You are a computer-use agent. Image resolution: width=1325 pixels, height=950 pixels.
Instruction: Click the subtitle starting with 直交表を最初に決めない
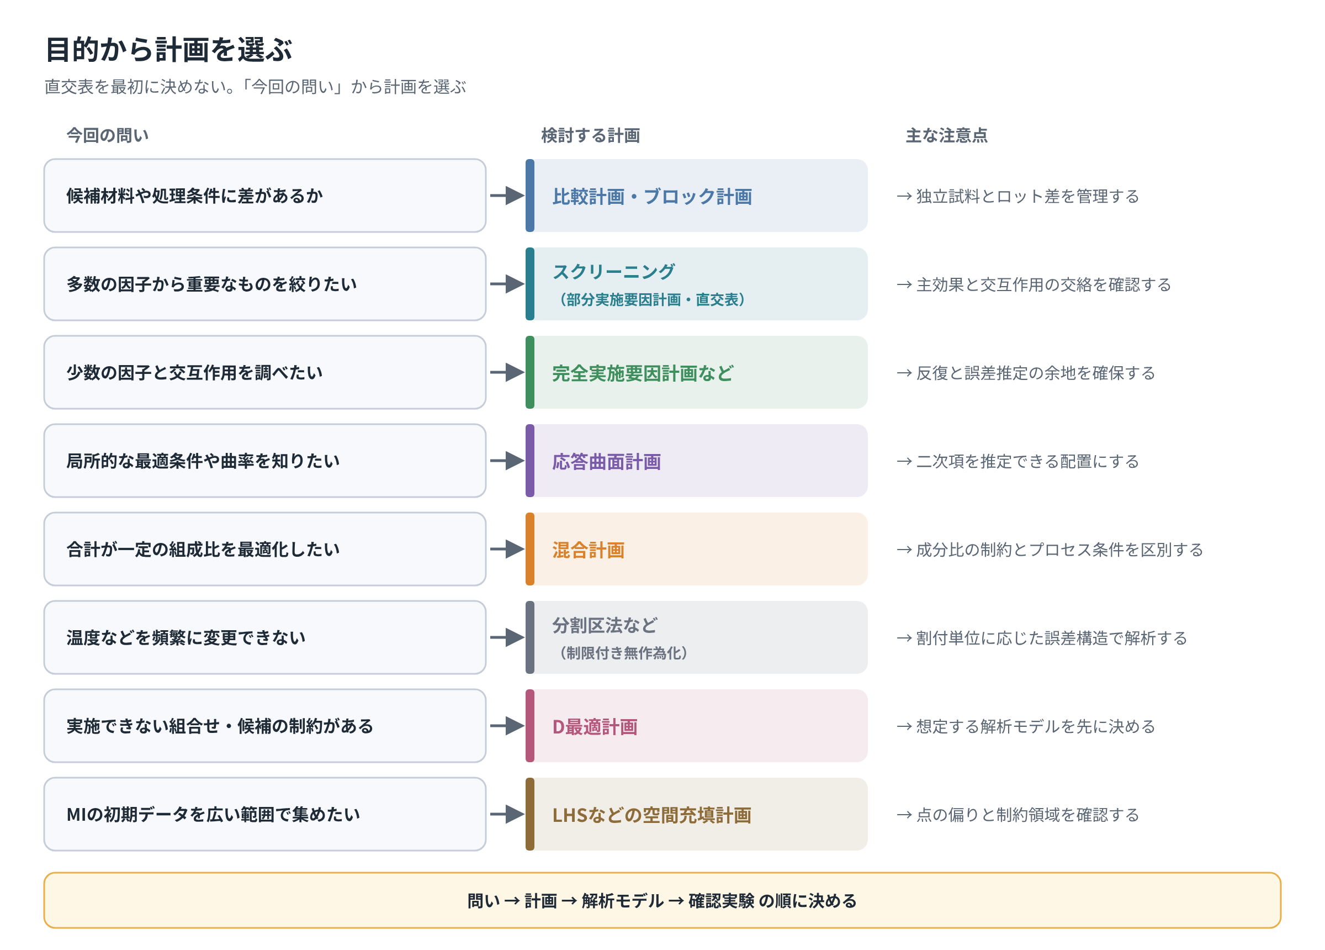[x=255, y=87]
